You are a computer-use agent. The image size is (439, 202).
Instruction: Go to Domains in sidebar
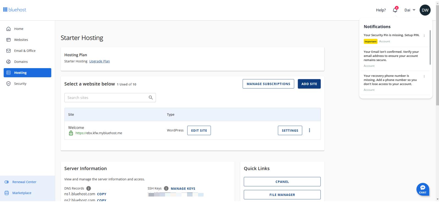tap(21, 62)
